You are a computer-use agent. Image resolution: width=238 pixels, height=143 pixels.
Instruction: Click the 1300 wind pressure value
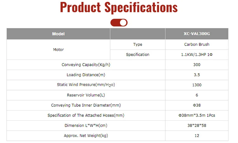(x=196, y=85)
